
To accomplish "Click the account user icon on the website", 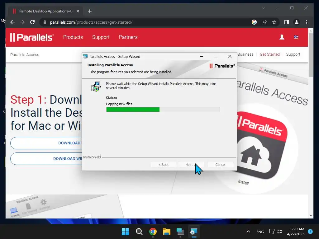I will tap(282, 37).
